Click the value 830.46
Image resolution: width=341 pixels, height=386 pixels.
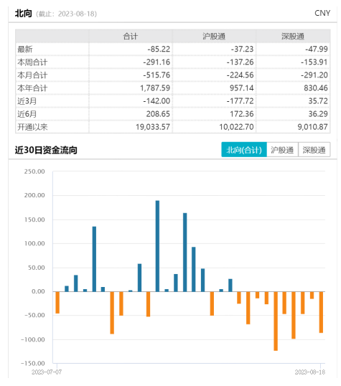316,88
